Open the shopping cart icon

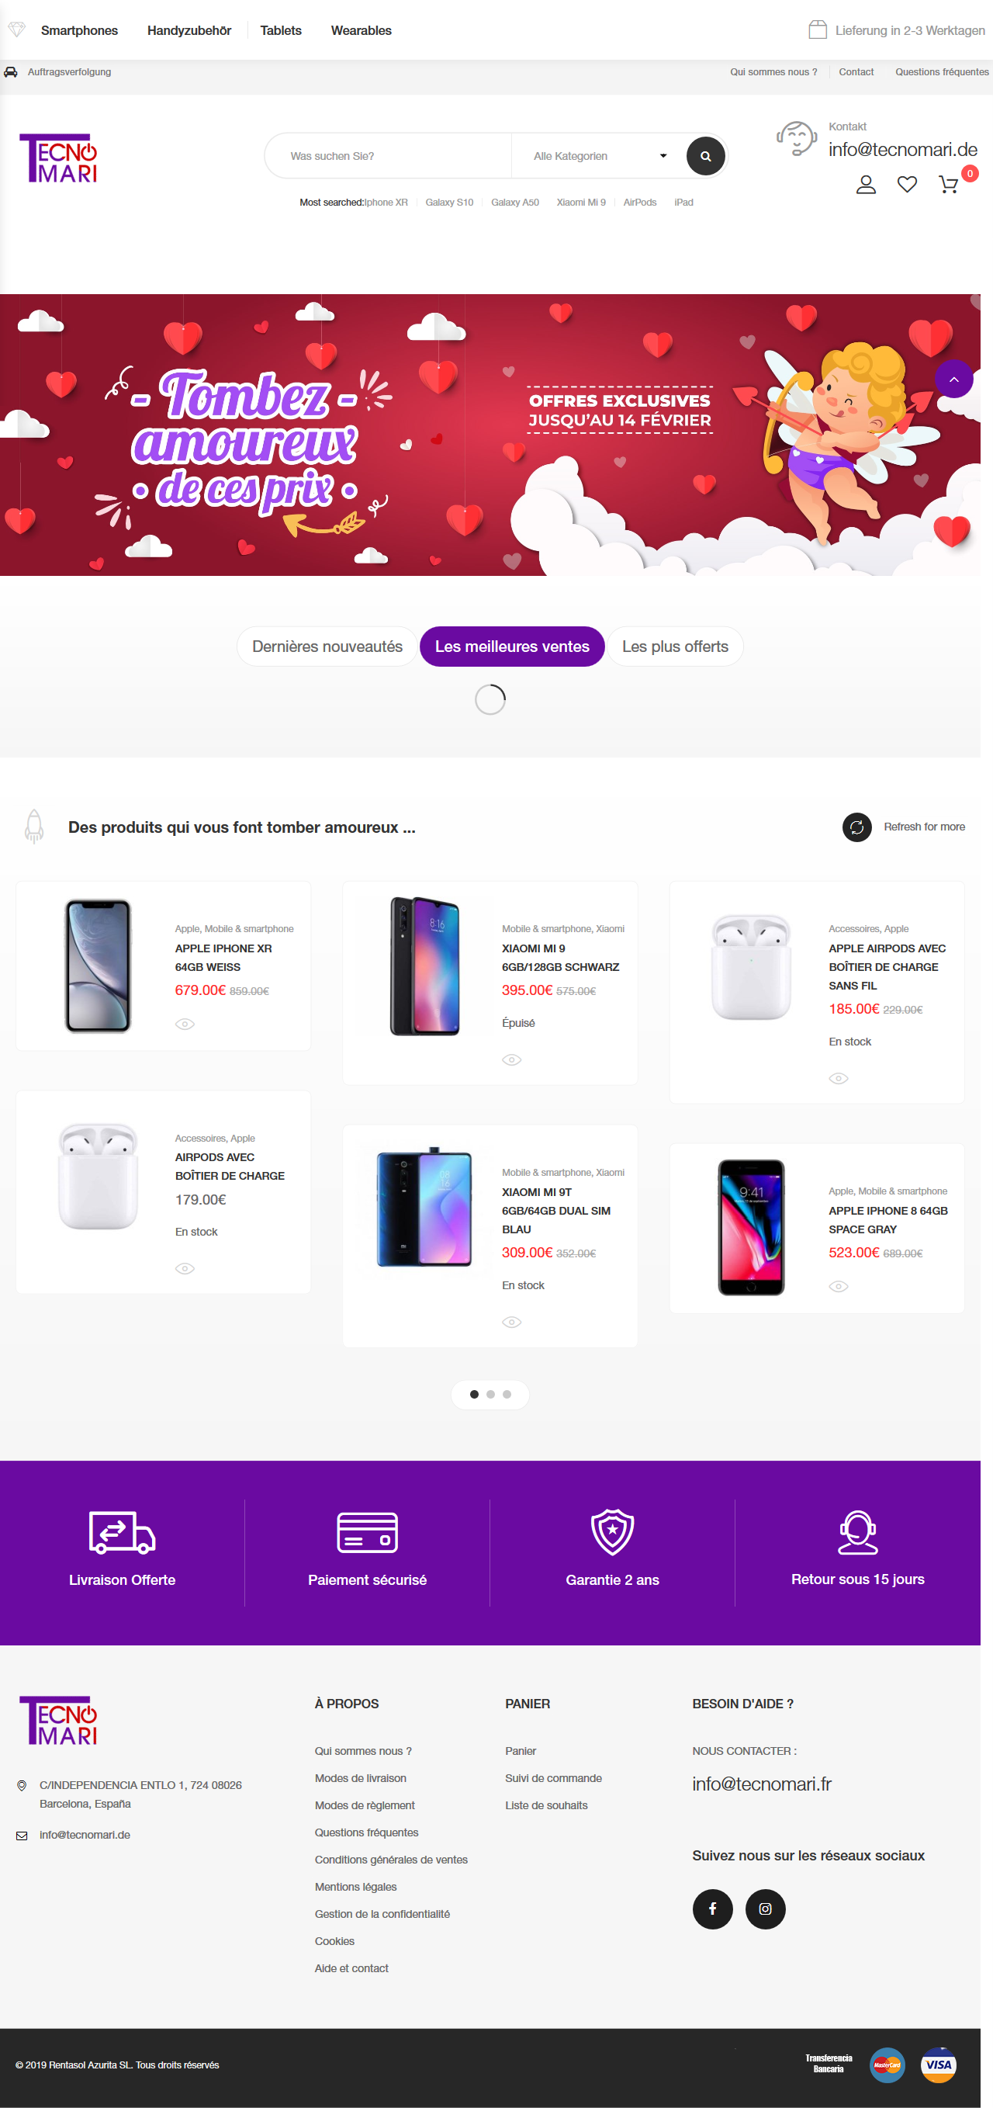[948, 185]
